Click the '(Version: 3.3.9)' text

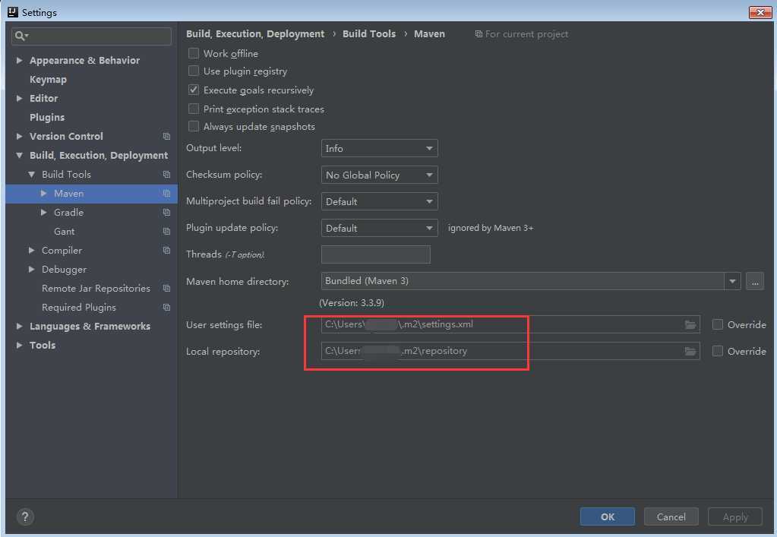pos(352,303)
